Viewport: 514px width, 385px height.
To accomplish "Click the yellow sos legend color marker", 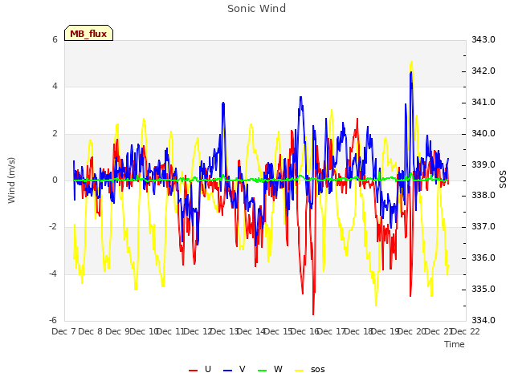I will click(x=300, y=371).
